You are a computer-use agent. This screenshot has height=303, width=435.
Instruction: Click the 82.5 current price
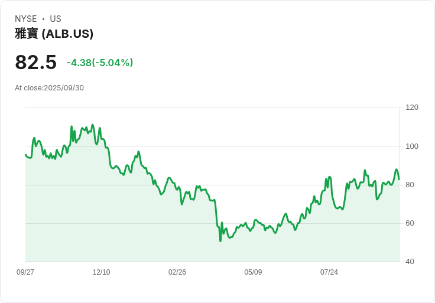(36, 62)
